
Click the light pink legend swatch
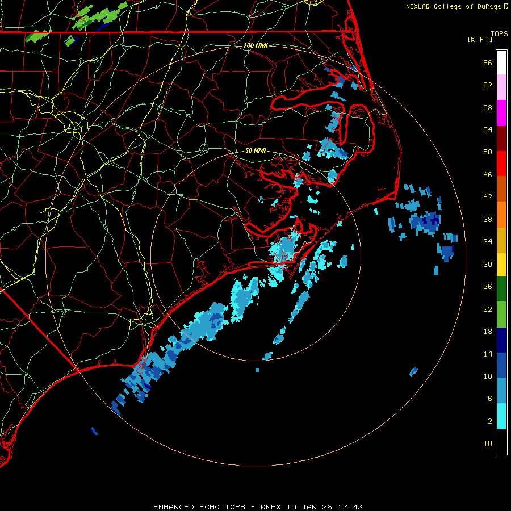pos(501,87)
